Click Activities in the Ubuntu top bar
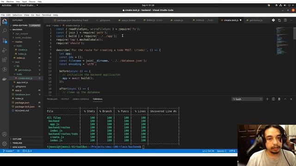Screen dimensions: 296x166 pos(6,5)
